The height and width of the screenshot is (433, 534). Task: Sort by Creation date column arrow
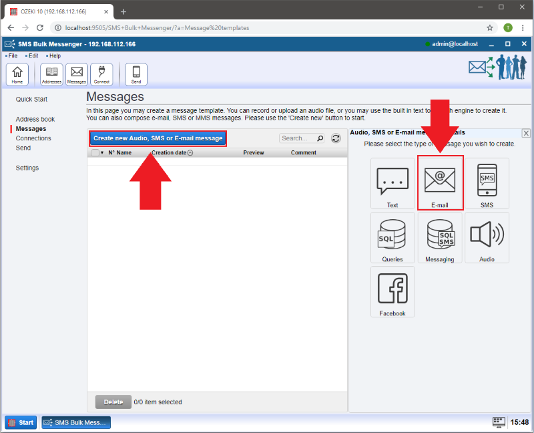click(x=190, y=152)
